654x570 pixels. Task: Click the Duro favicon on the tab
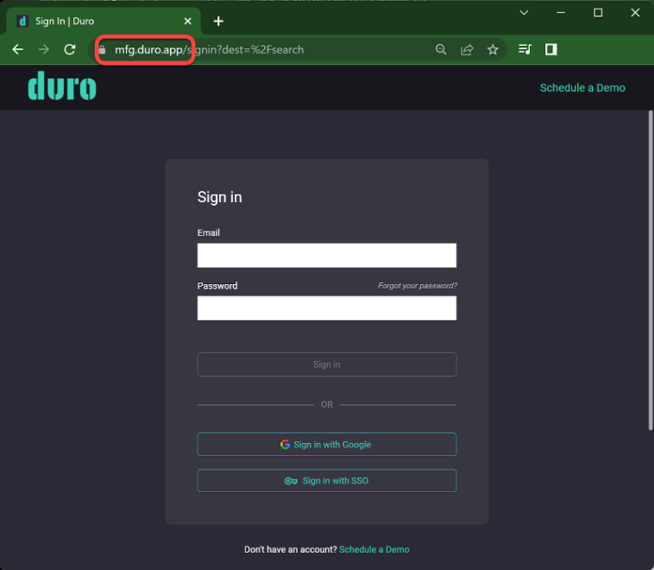click(22, 21)
